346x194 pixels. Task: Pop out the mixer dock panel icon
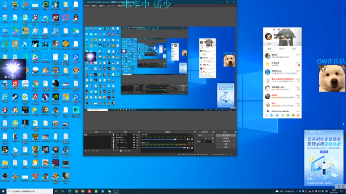point(195,132)
